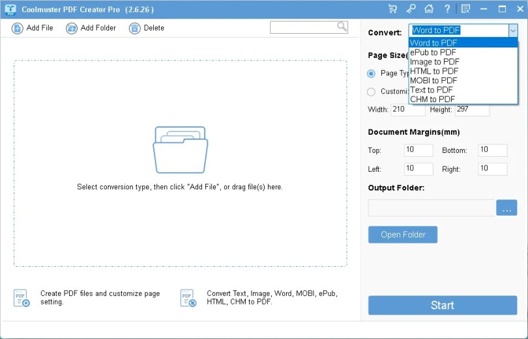Image resolution: width=528 pixels, height=339 pixels.
Task: Choose Word to PDF in list
Action: point(463,43)
